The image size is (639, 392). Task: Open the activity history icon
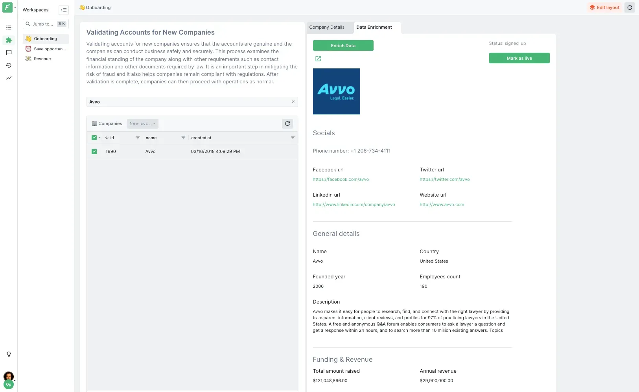coord(9,65)
